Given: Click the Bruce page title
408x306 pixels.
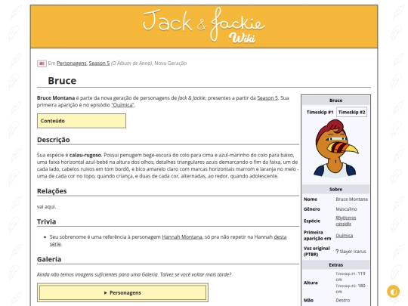Looking at the screenshot, I should click(62, 81).
